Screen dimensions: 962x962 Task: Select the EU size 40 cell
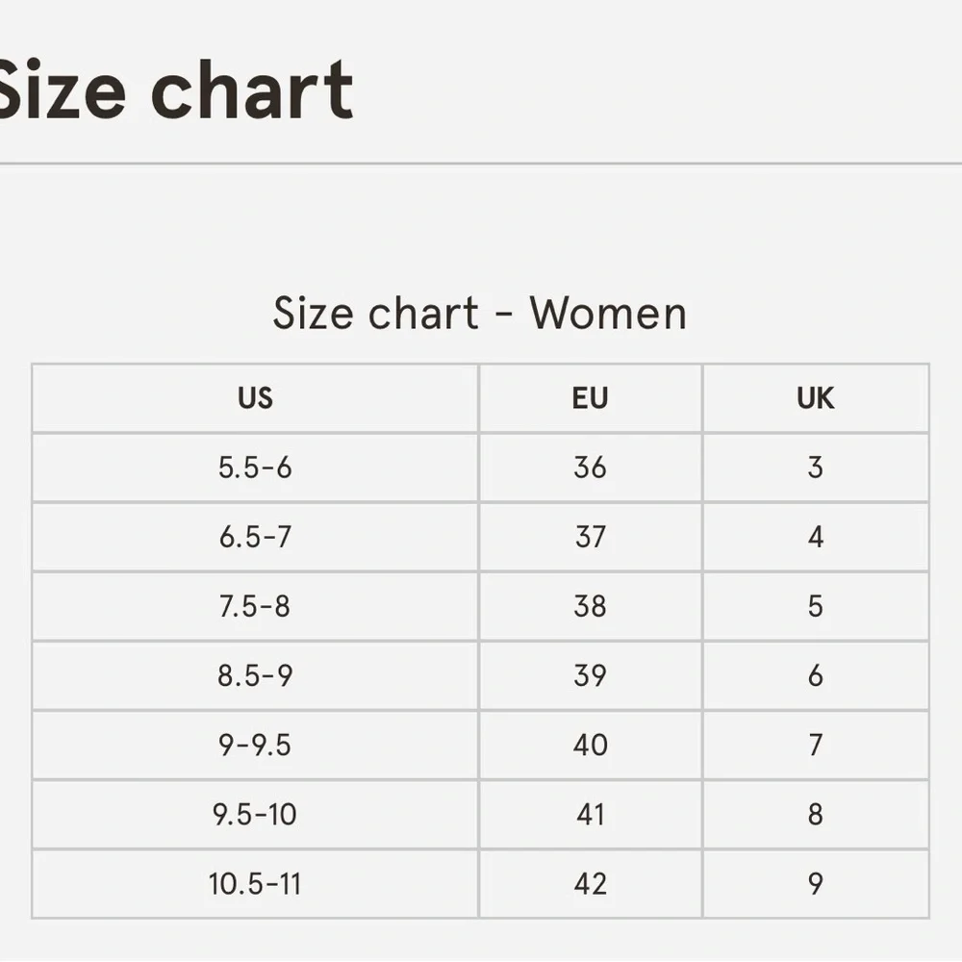point(590,745)
